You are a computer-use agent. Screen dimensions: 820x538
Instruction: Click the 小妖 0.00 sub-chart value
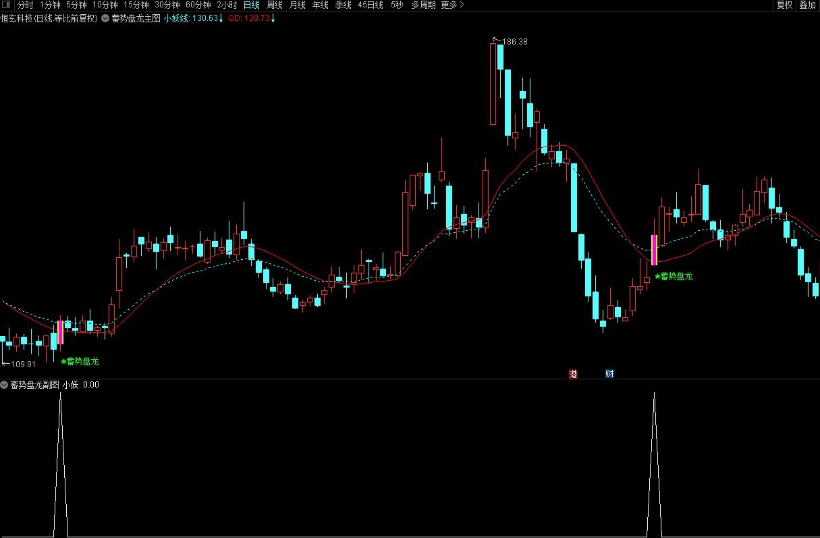click(81, 385)
